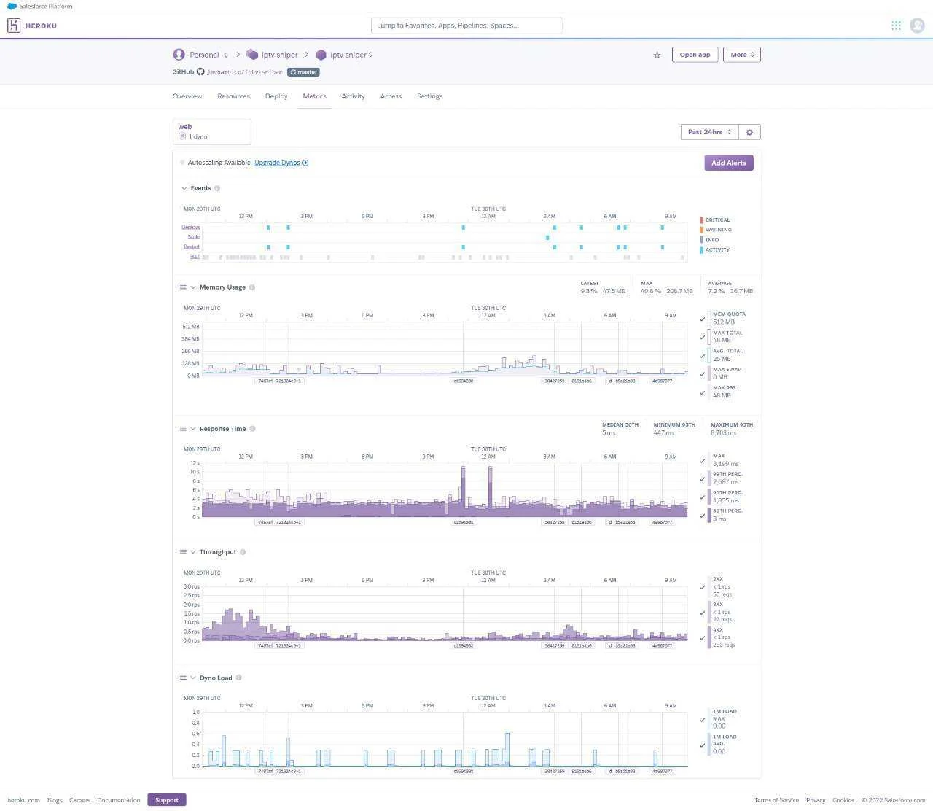
Task: Toggle the MAX SWAP series checkbox
Action: tap(703, 373)
